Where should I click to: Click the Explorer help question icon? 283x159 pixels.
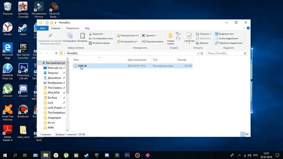tap(248, 28)
